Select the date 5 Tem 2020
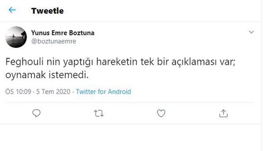The image size is (274, 151). click(x=53, y=92)
